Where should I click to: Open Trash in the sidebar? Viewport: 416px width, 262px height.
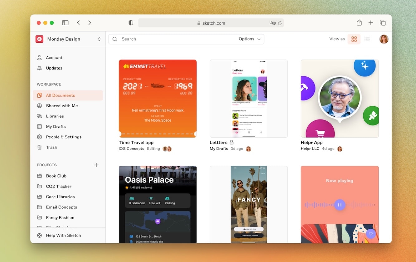(x=68, y=147)
